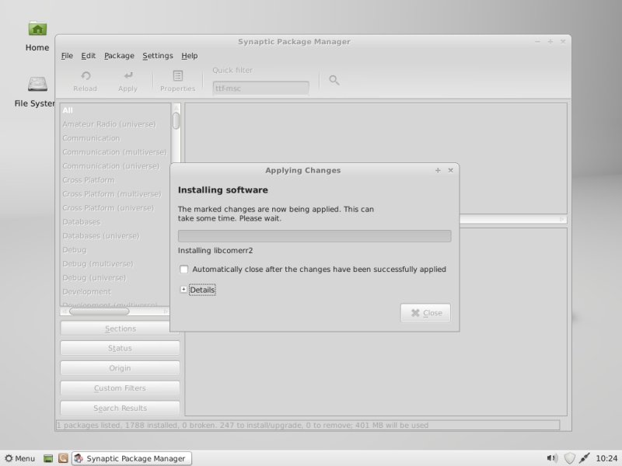Viewport: 622px width, 466px height.
Task: Open the Edit menu
Action: point(89,56)
